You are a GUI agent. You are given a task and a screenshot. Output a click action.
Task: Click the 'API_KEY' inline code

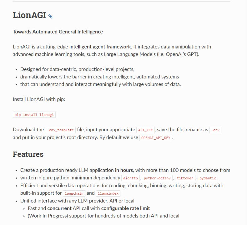point(145,130)
